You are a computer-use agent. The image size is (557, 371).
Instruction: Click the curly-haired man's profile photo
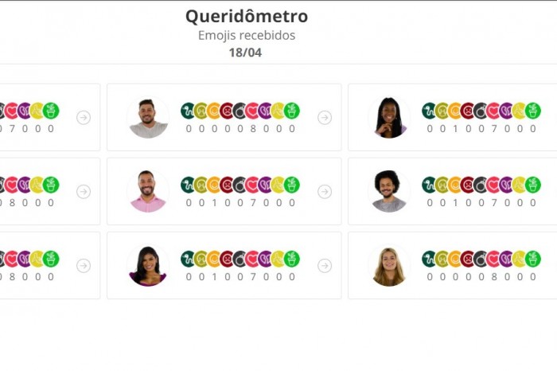pyautogui.click(x=389, y=192)
